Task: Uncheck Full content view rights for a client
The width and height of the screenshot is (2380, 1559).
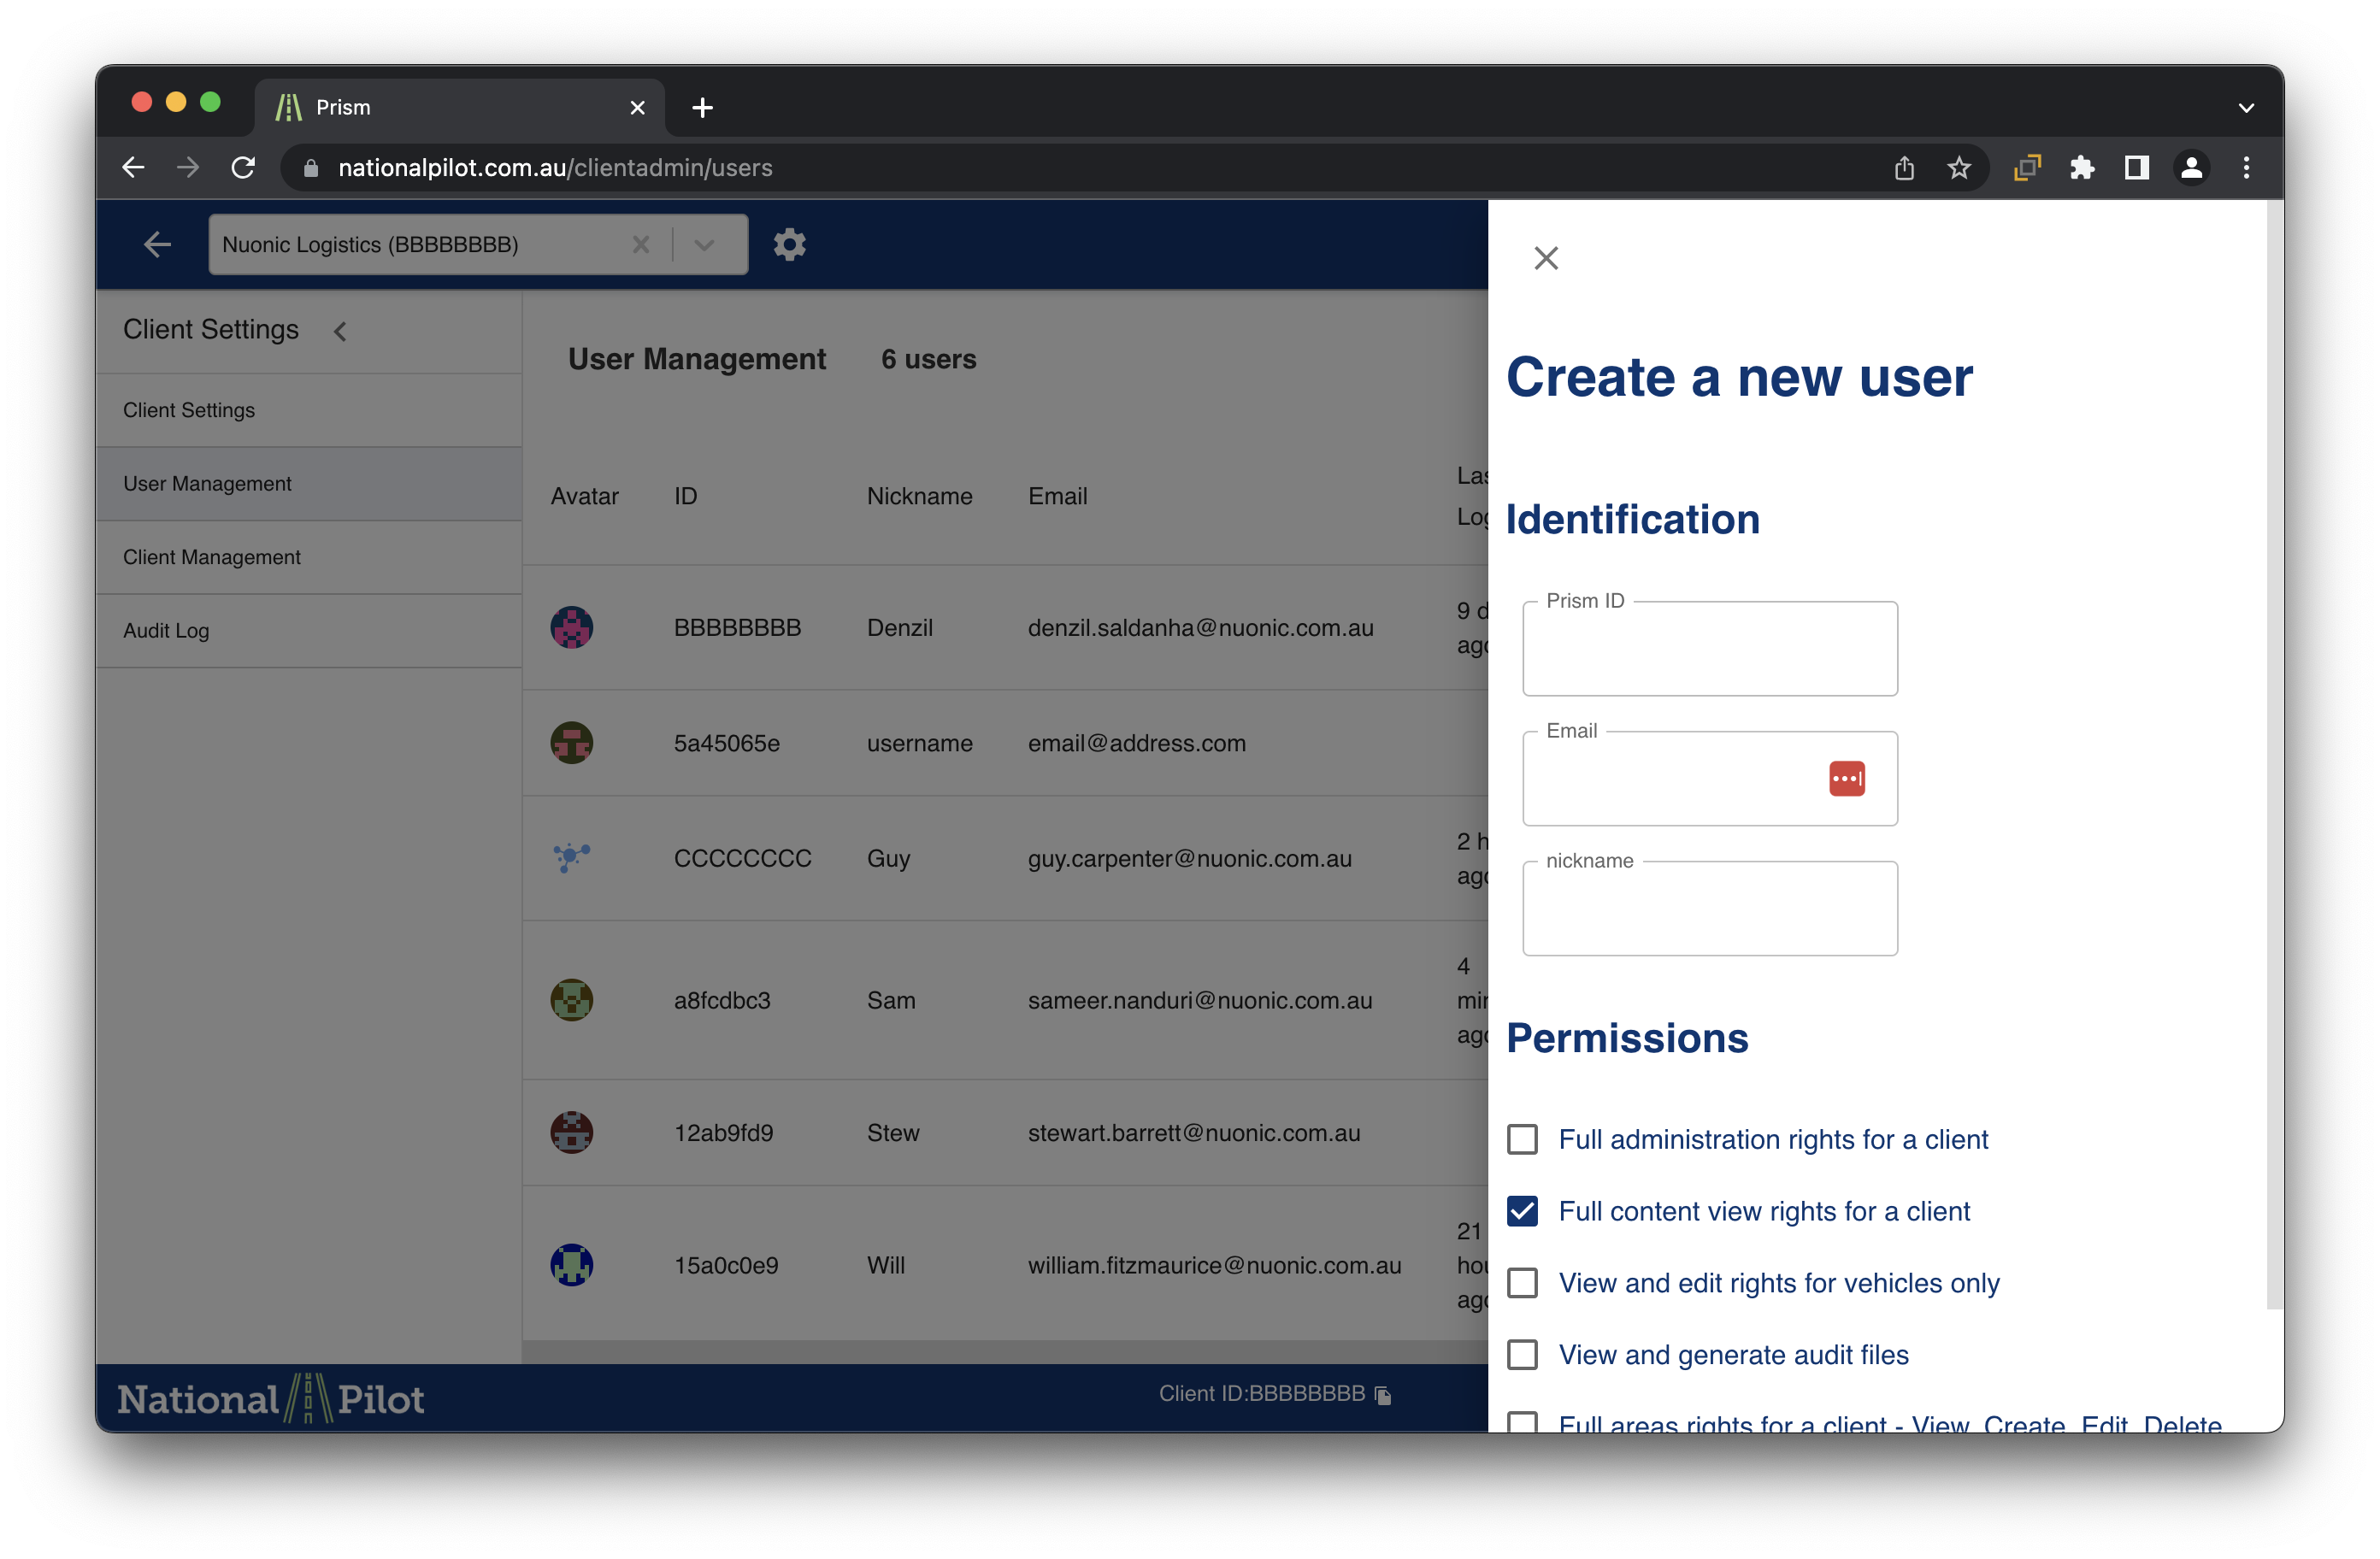Action: coord(1522,1211)
